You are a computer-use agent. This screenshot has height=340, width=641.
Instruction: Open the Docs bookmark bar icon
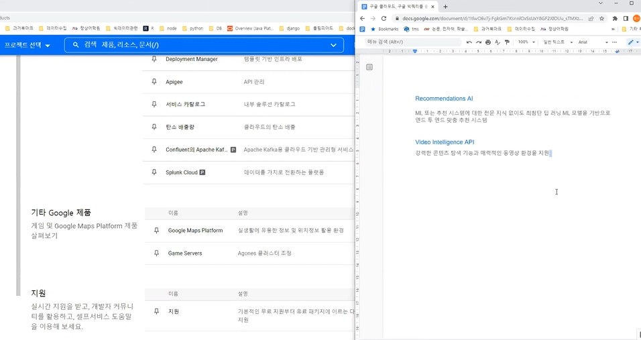pos(362,29)
